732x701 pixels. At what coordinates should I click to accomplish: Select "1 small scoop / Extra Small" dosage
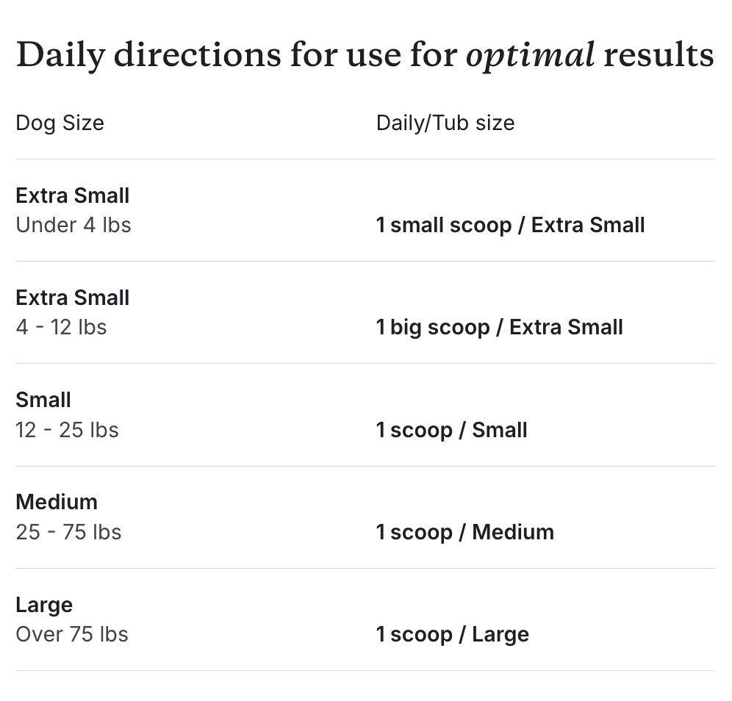[x=510, y=225]
